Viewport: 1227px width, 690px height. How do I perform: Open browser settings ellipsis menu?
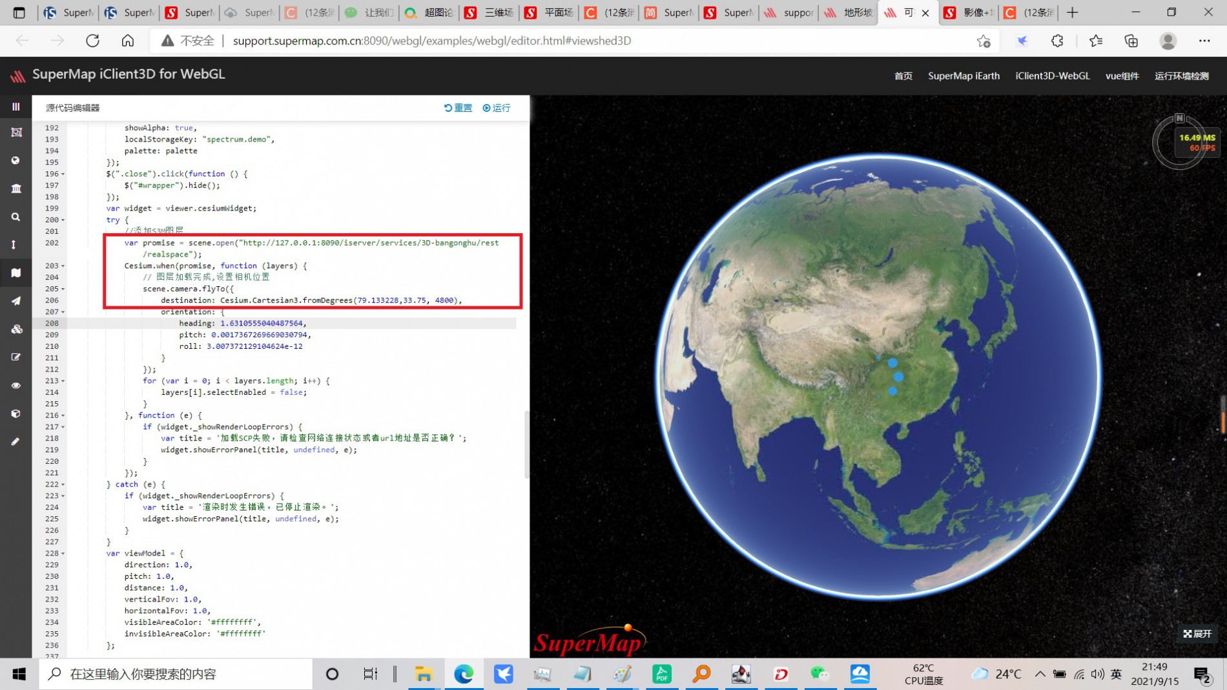(1204, 41)
